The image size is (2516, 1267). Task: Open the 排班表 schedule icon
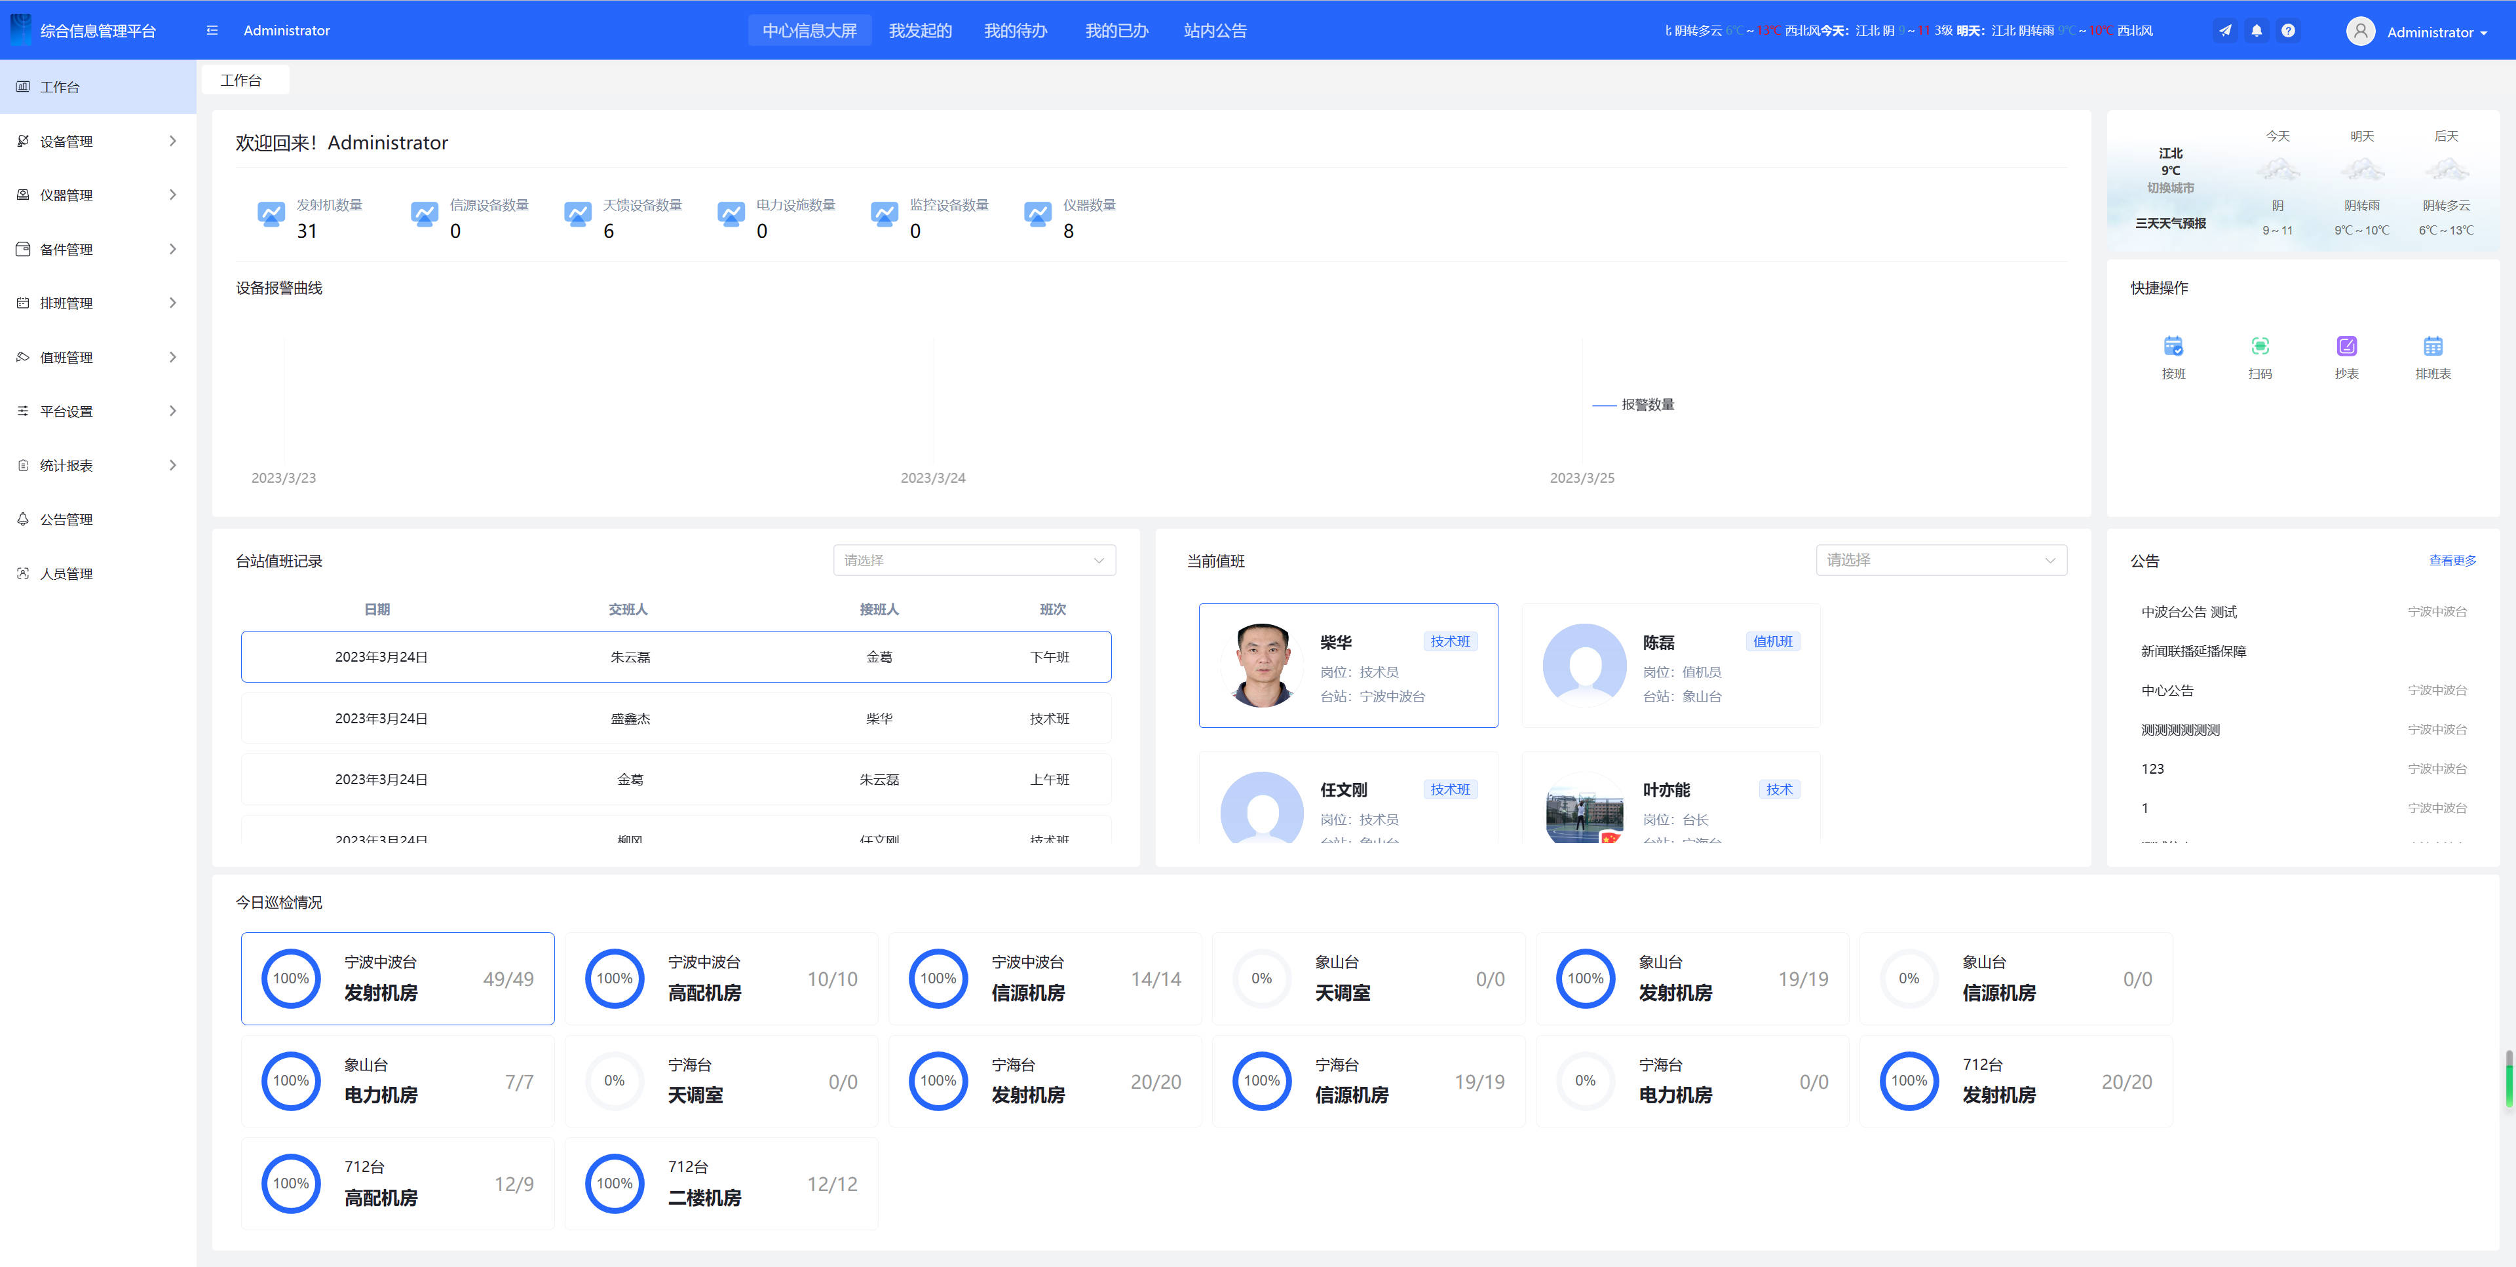[x=2432, y=347]
